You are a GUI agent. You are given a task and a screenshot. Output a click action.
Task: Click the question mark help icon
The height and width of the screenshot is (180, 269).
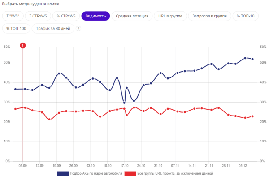(x=78, y=29)
